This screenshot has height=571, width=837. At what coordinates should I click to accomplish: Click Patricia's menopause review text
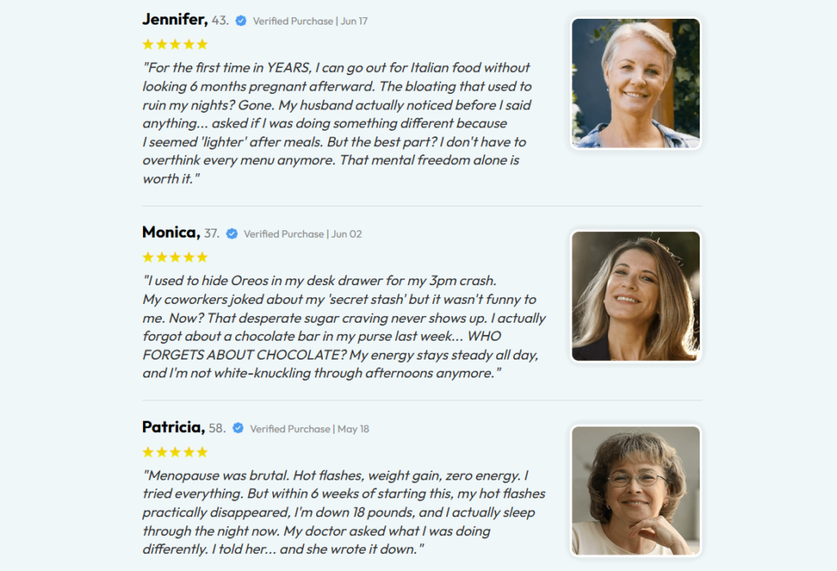click(344, 512)
